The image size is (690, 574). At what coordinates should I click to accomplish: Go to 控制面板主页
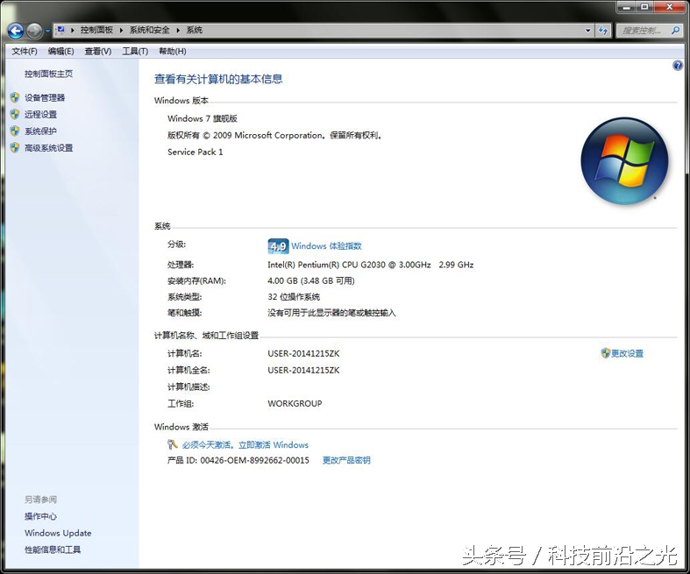coord(48,74)
